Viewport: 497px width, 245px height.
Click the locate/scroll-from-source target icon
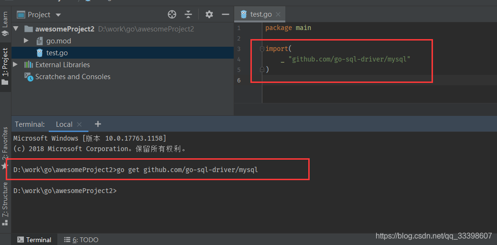pyautogui.click(x=172, y=14)
